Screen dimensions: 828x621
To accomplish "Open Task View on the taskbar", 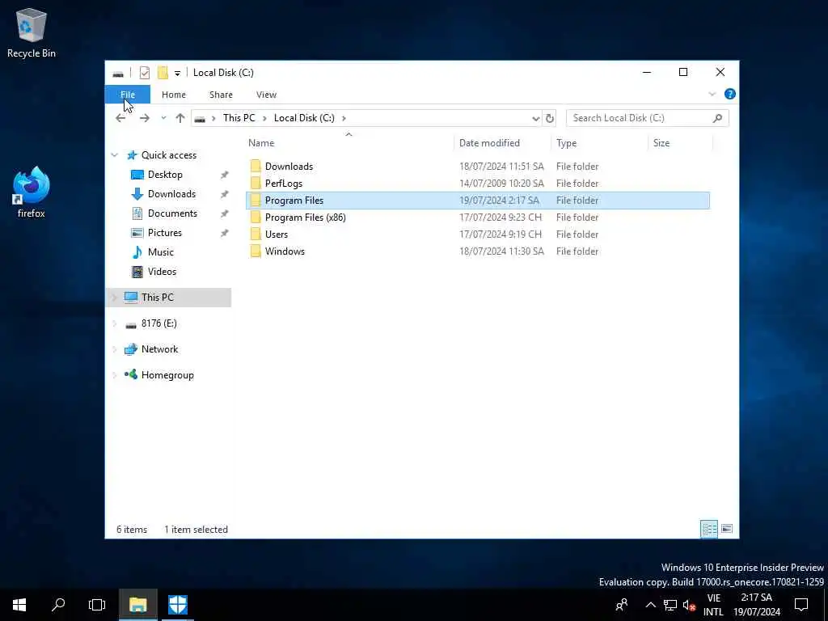I will (97, 605).
